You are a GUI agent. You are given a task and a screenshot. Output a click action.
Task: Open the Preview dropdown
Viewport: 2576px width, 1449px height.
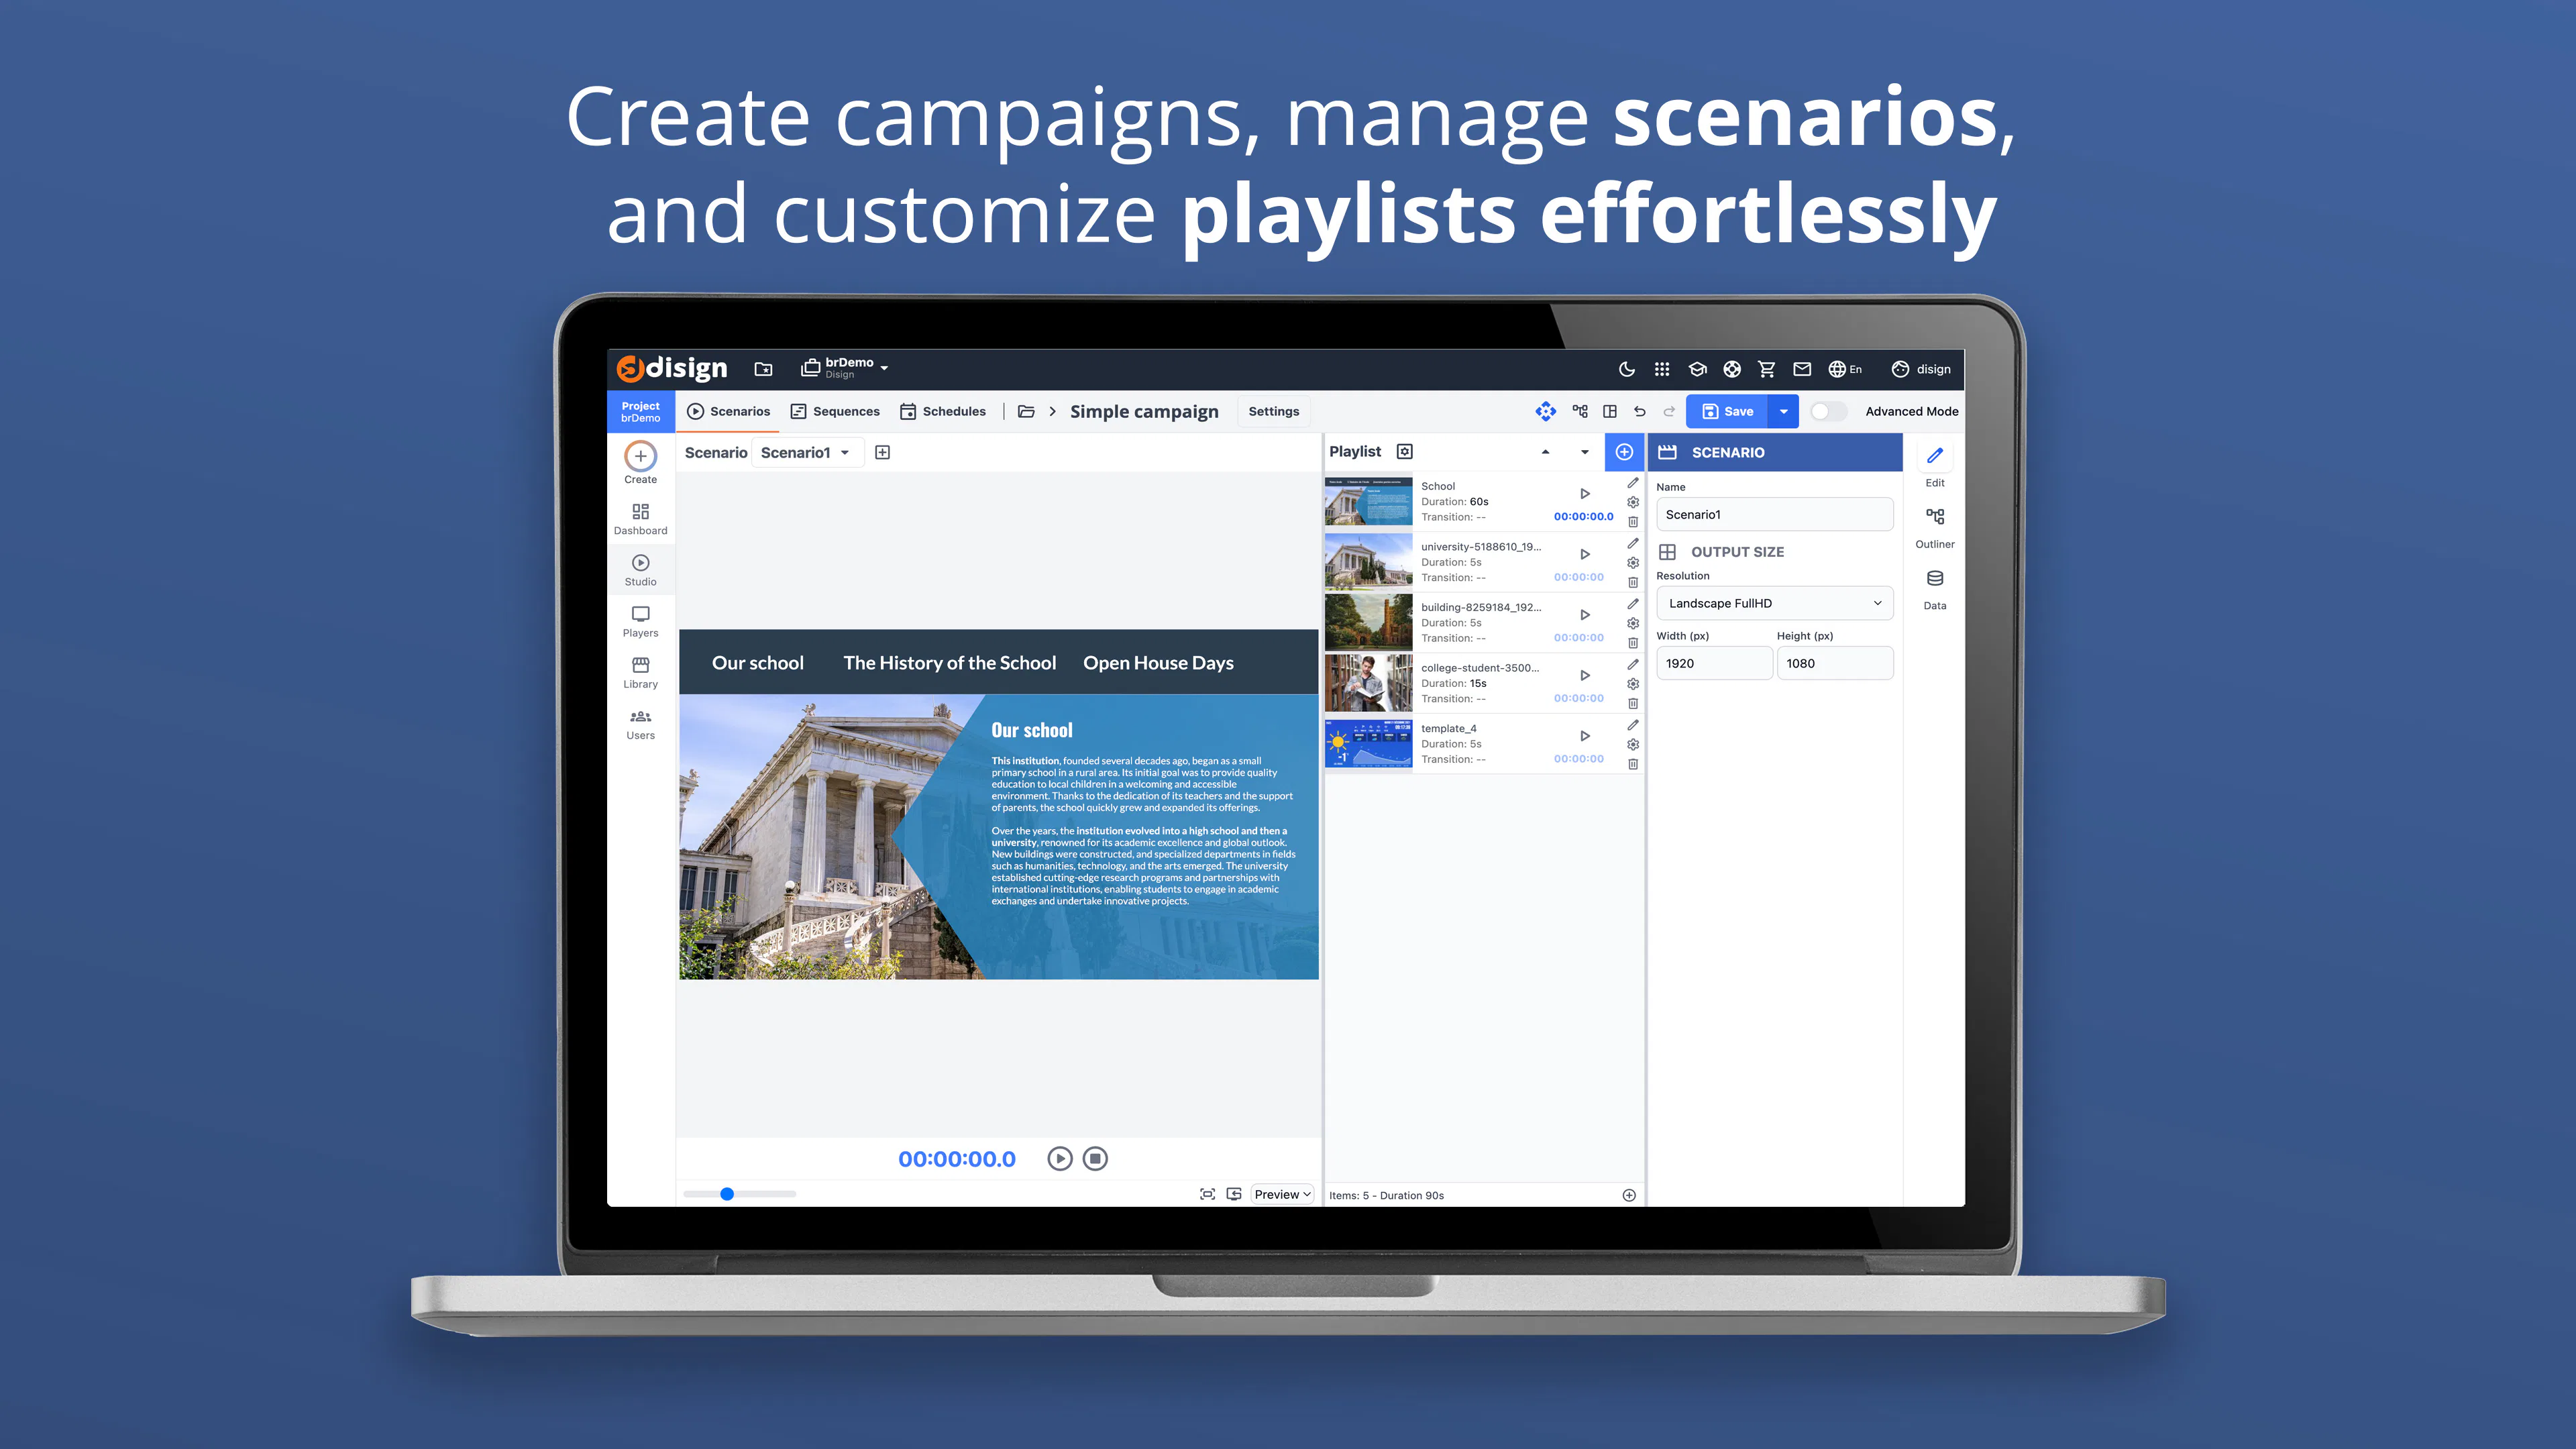[1282, 1194]
